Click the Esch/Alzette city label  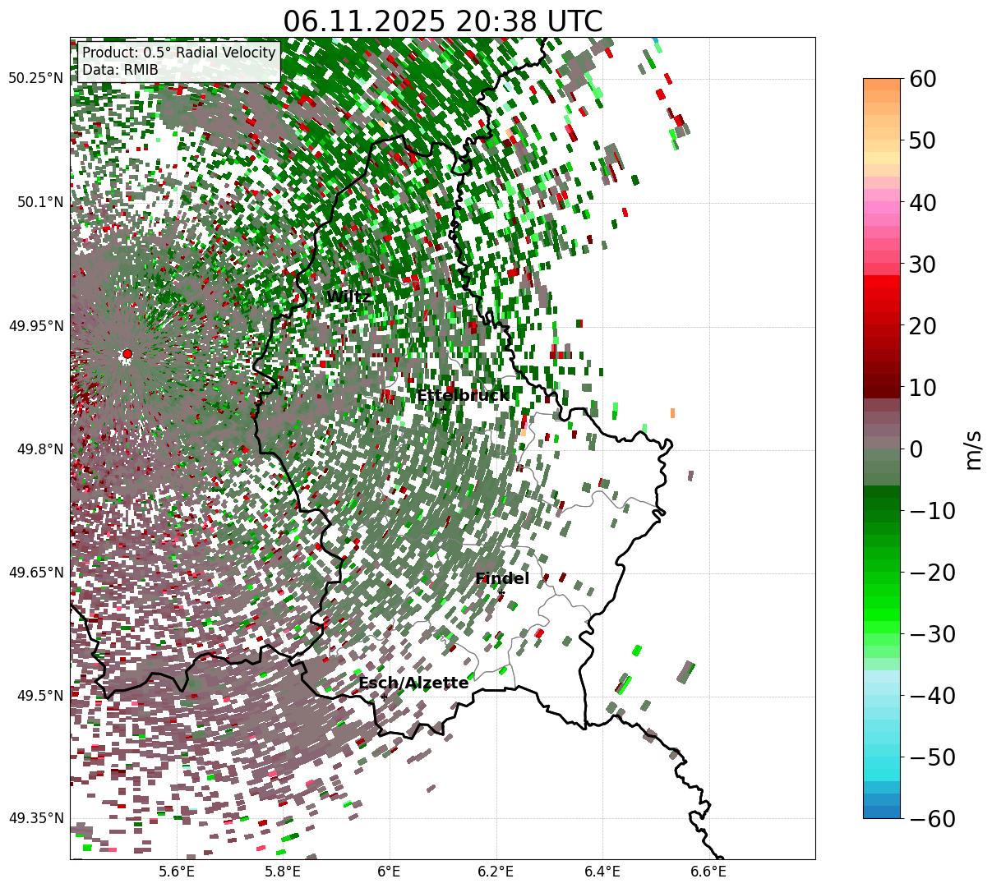[x=413, y=683]
